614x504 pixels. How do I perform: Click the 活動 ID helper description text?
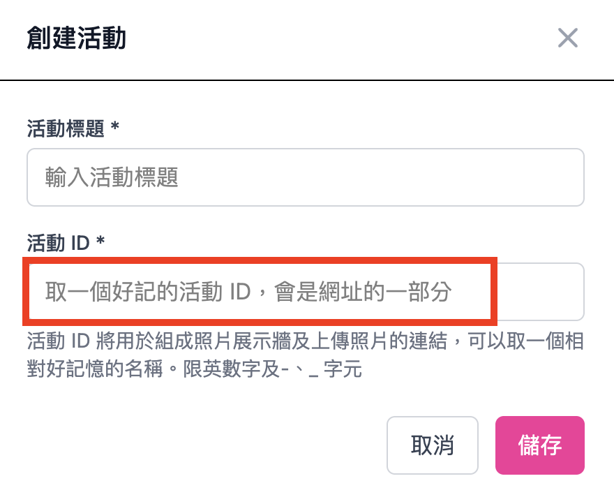306,354
